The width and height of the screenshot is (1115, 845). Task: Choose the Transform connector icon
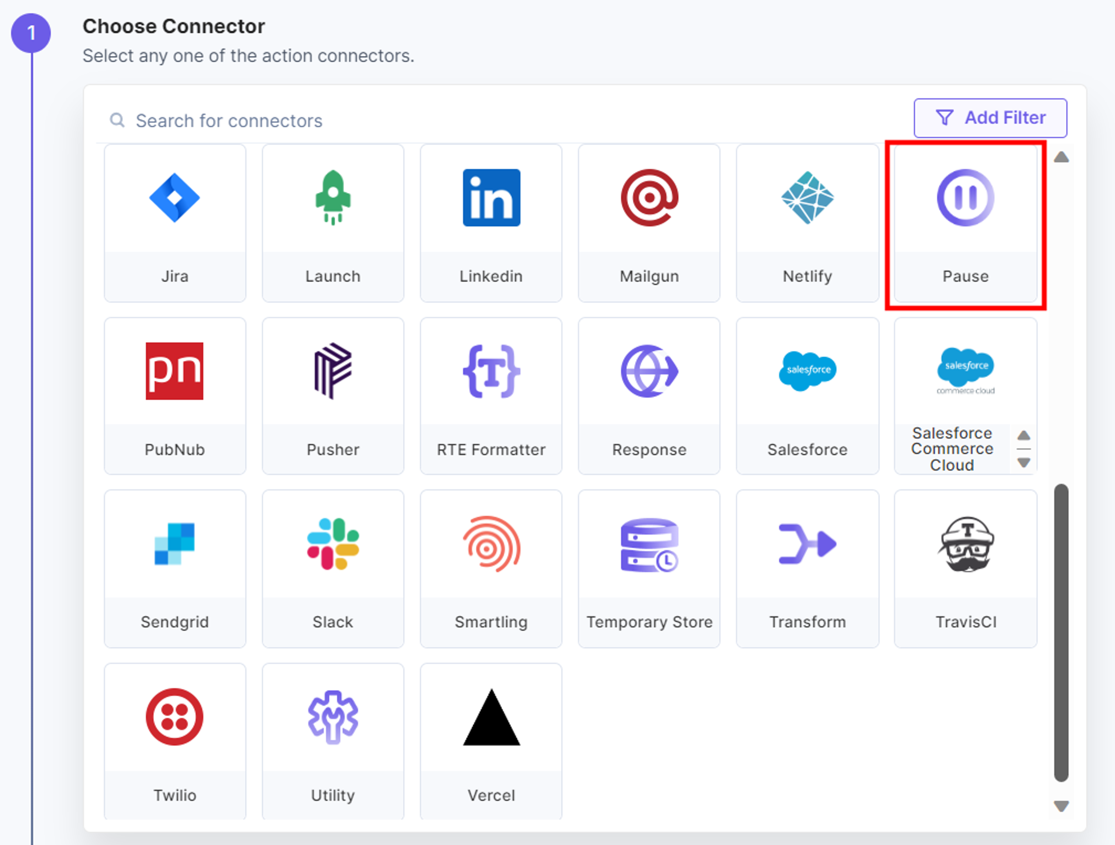[x=808, y=544]
